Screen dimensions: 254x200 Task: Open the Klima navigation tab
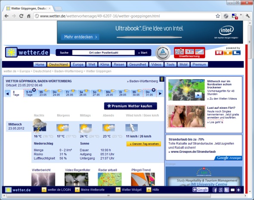pyautogui.click(x=105, y=65)
